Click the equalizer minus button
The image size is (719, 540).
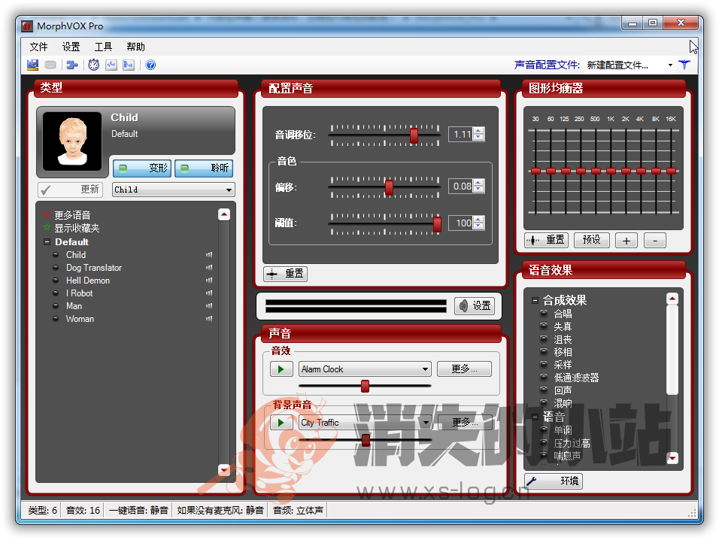click(x=655, y=240)
